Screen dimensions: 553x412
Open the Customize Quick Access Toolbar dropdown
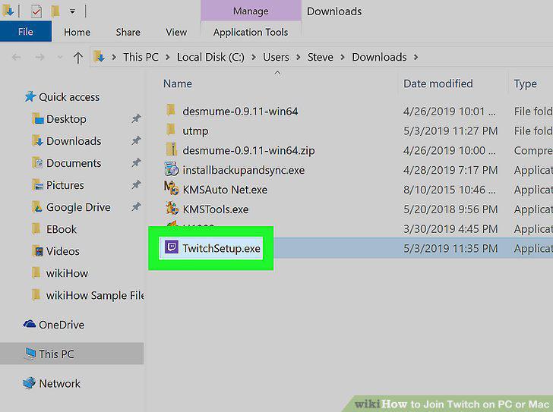pyautogui.click(x=72, y=11)
